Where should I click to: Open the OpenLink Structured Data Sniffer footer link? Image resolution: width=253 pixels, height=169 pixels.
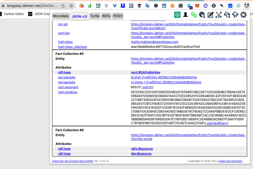pos(72,161)
